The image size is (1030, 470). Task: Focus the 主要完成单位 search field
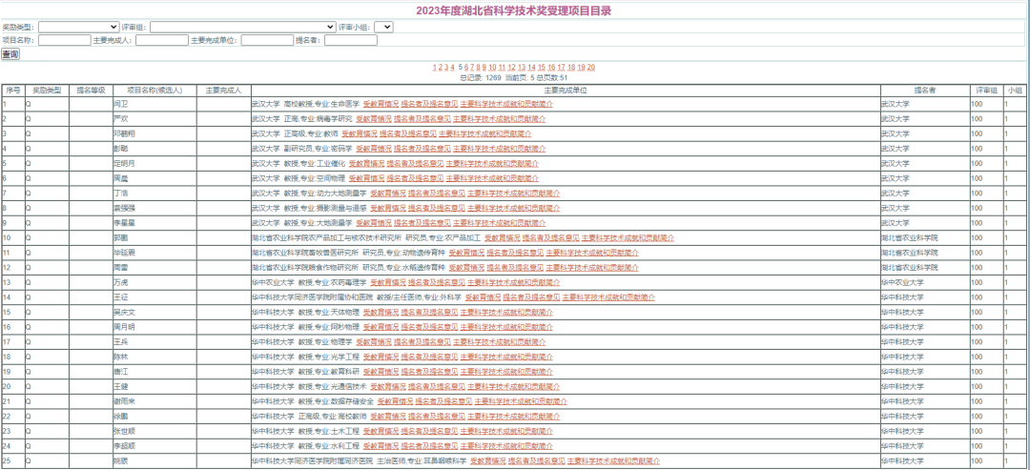click(267, 40)
